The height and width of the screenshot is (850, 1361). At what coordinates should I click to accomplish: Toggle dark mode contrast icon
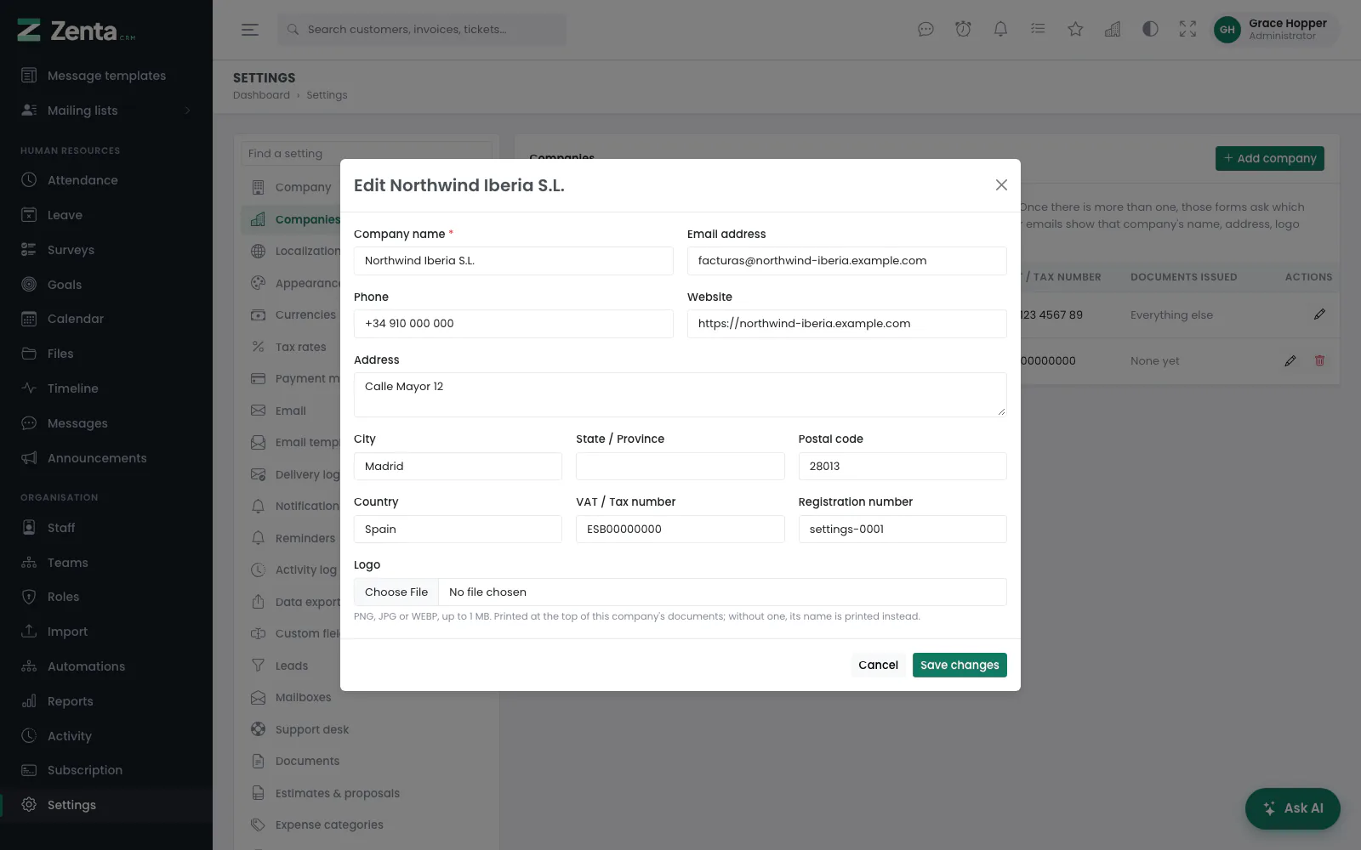[1150, 30]
